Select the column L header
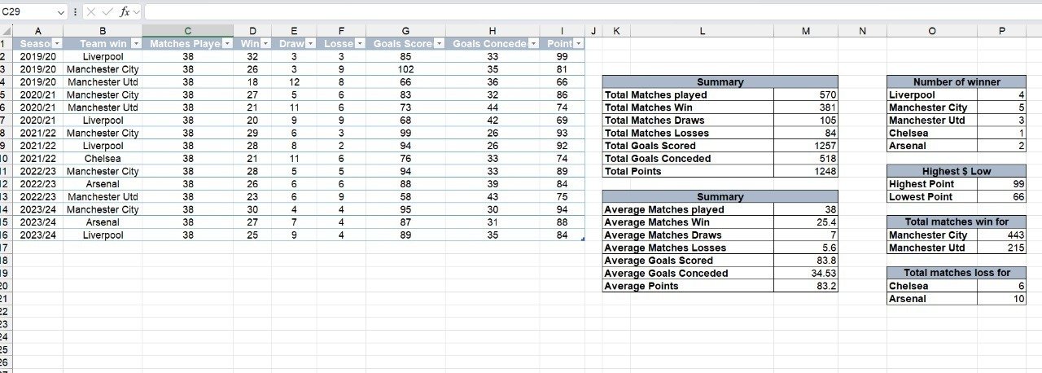The image size is (1042, 373). point(702,31)
